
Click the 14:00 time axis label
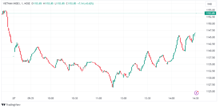pyautogui.click(x=171, y=98)
